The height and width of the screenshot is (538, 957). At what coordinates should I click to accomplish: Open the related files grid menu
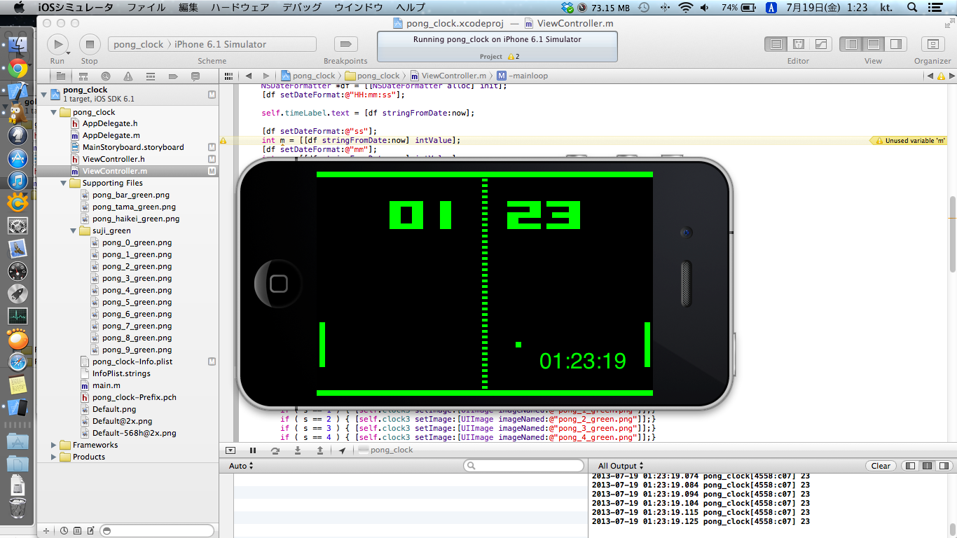[228, 76]
